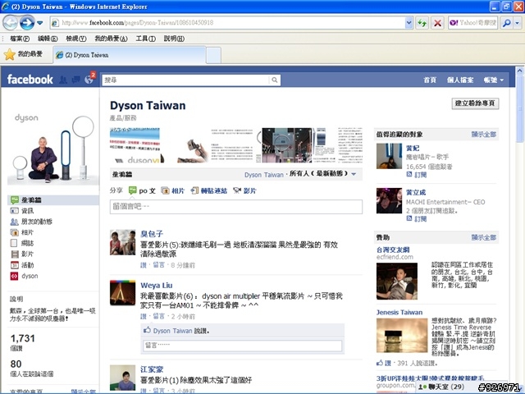Click the Yahoo search box
Viewport: 525px width, 394px height.
[x=472, y=23]
